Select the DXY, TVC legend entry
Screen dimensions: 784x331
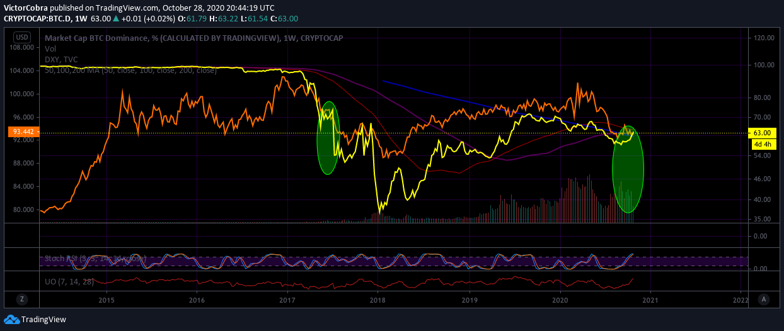pos(61,59)
